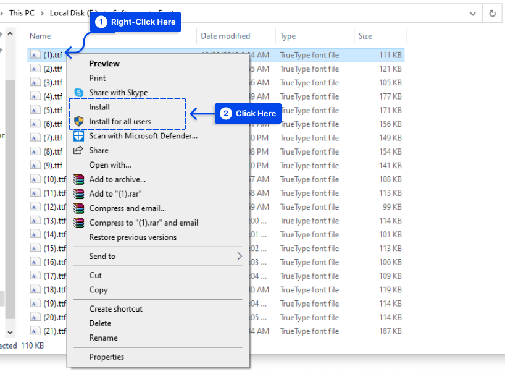This screenshot has height=374, width=505.
Task: Click TrueType font file type for (10).ttf
Action: (x=309, y=179)
